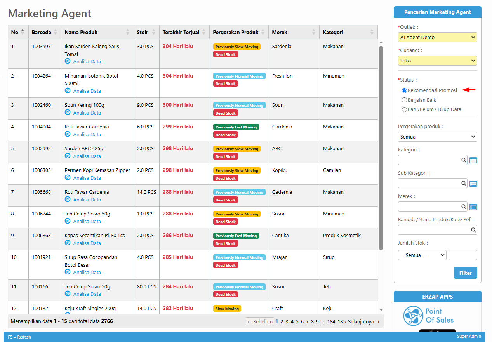Image resolution: width=492 pixels, height=342 pixels.
Task: Sort table by the No column arrows
Action: 23,32
